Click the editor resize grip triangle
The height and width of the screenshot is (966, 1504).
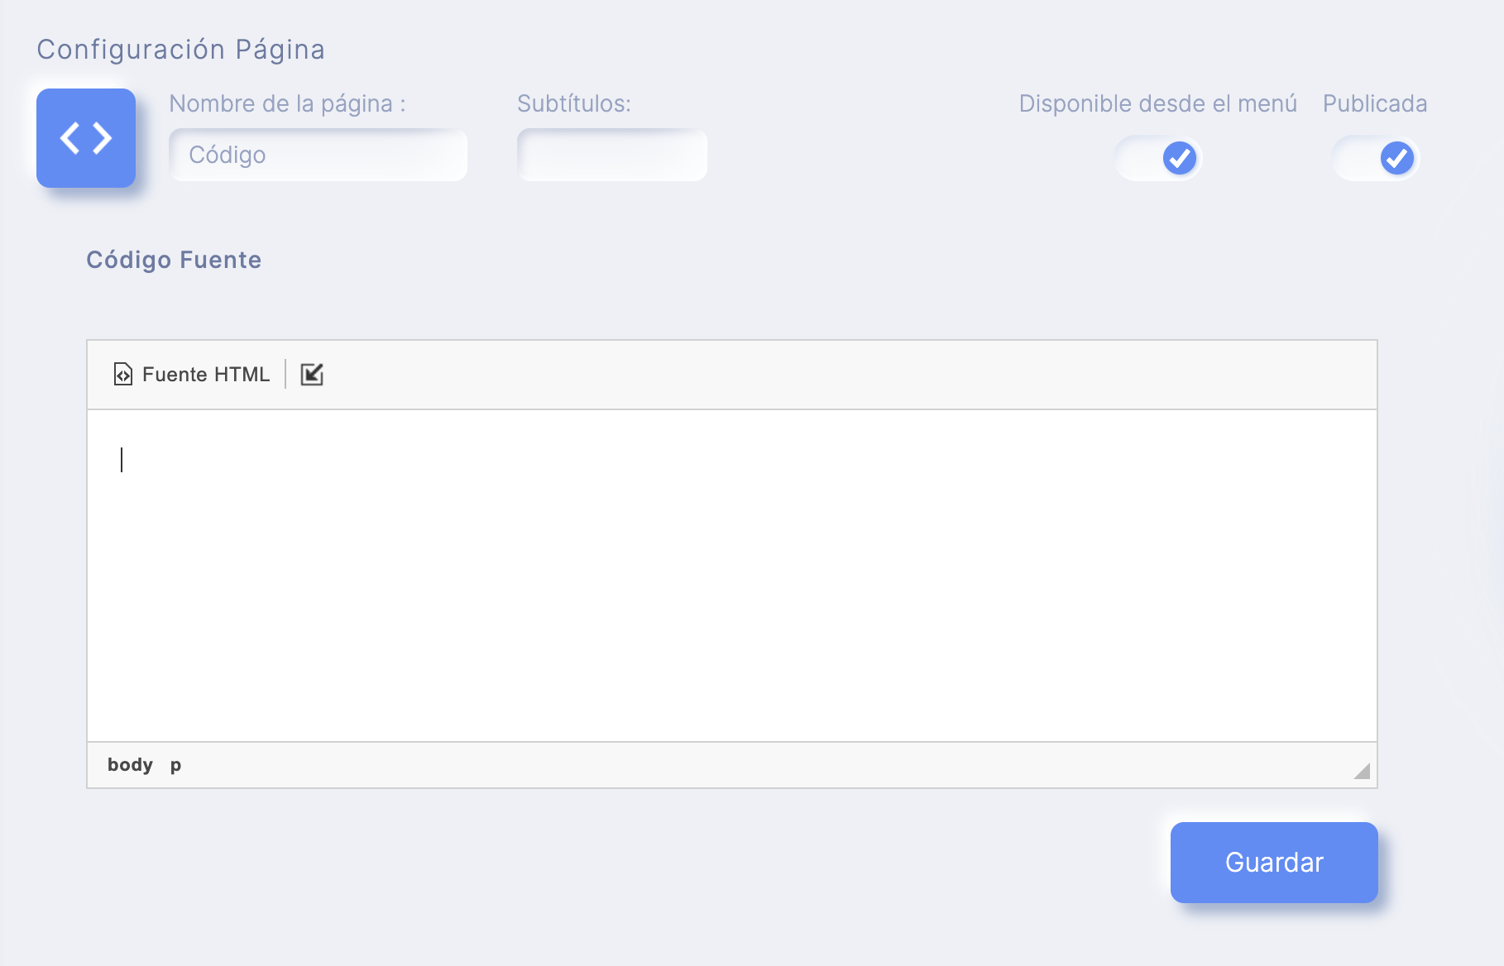click(1362, 771)
